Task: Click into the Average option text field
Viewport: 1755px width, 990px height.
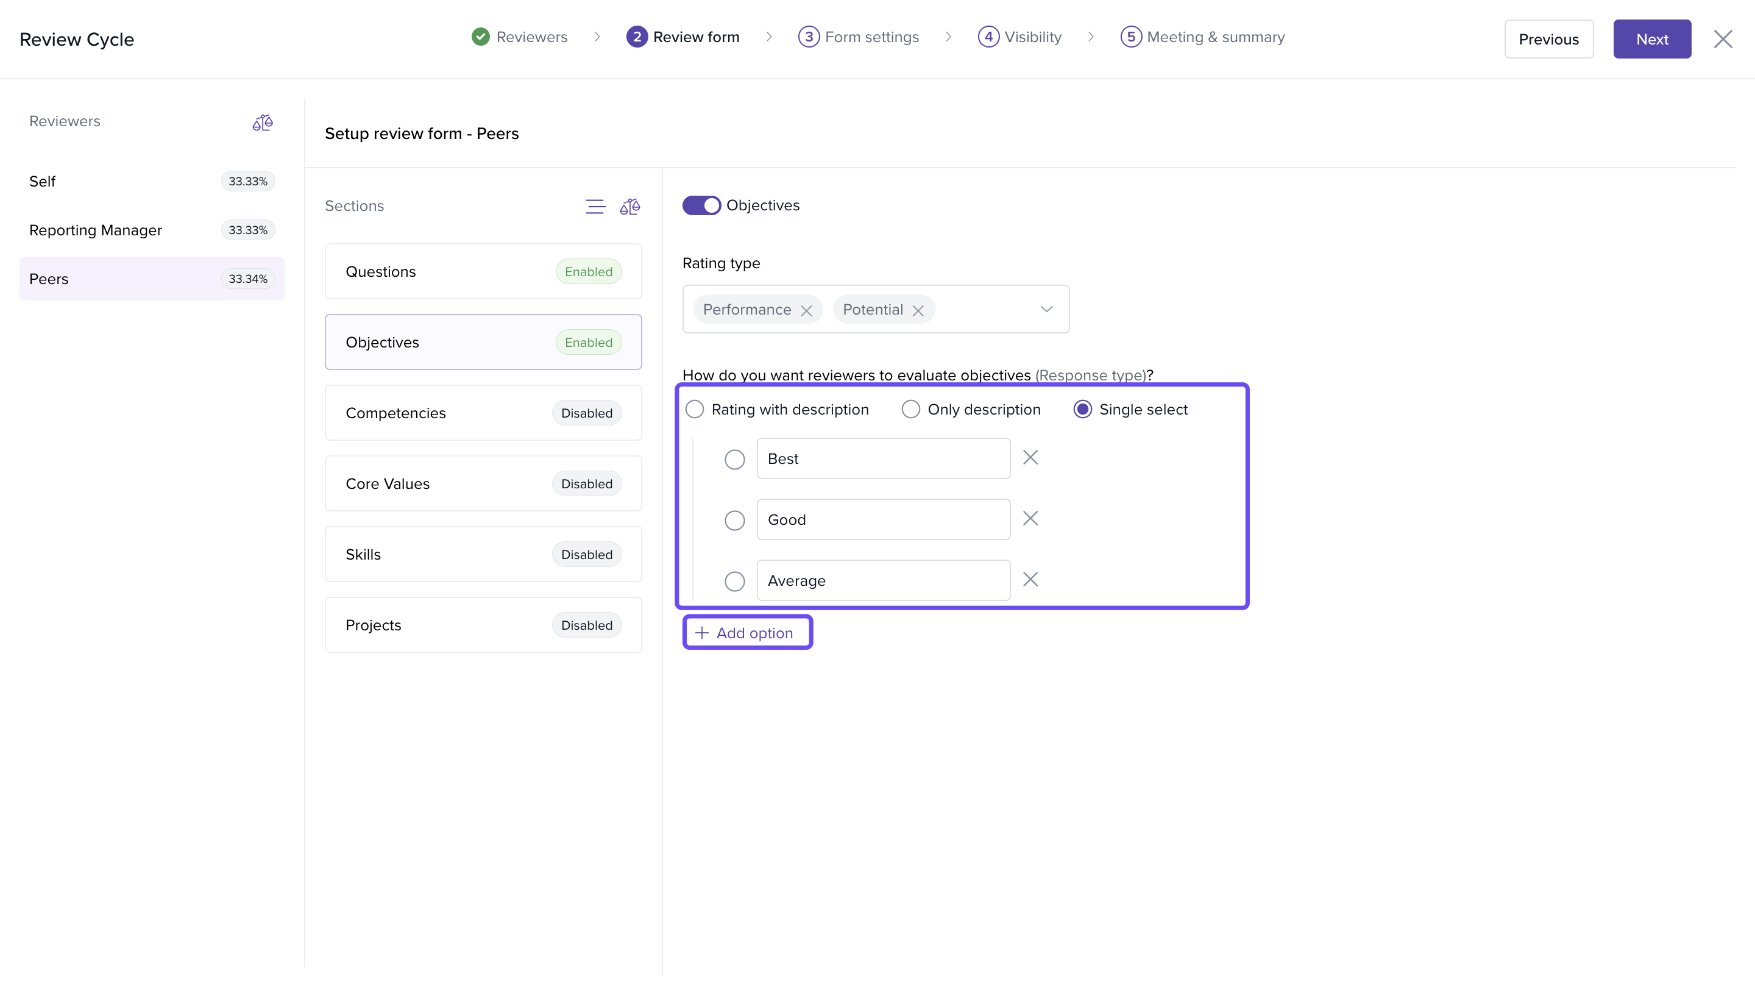Action: (883, 580)
